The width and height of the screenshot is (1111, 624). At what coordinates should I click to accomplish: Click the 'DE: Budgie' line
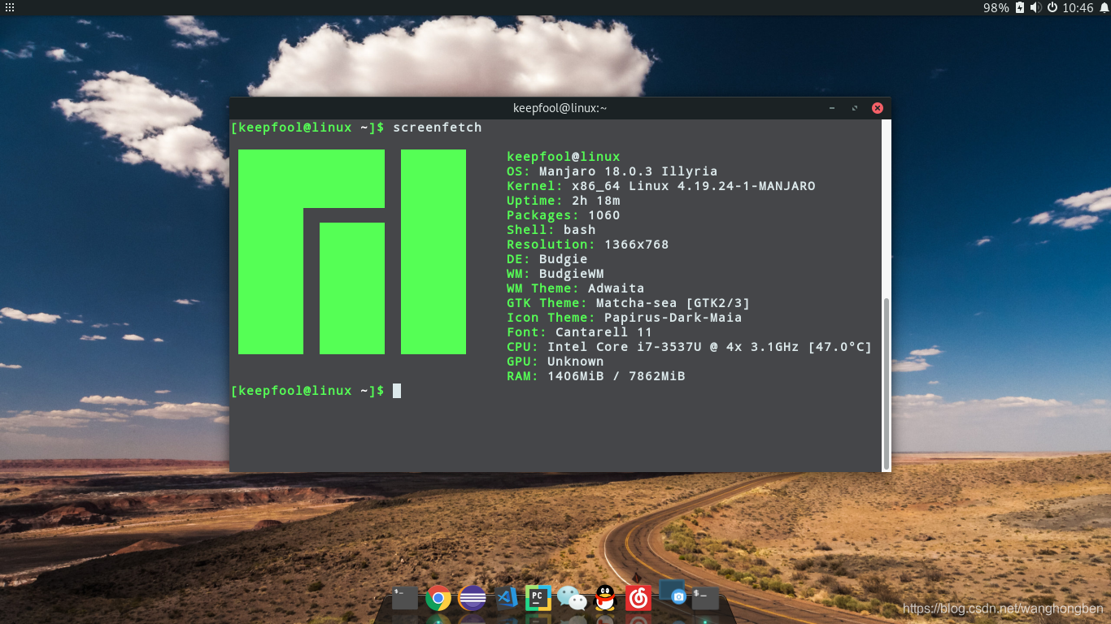point(547,259)
